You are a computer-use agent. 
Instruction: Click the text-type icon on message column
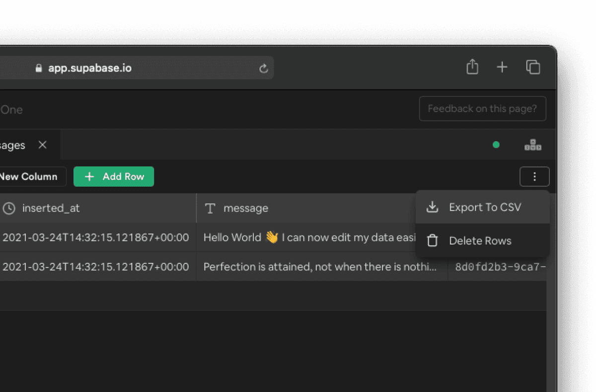click(x=209, y=208)
